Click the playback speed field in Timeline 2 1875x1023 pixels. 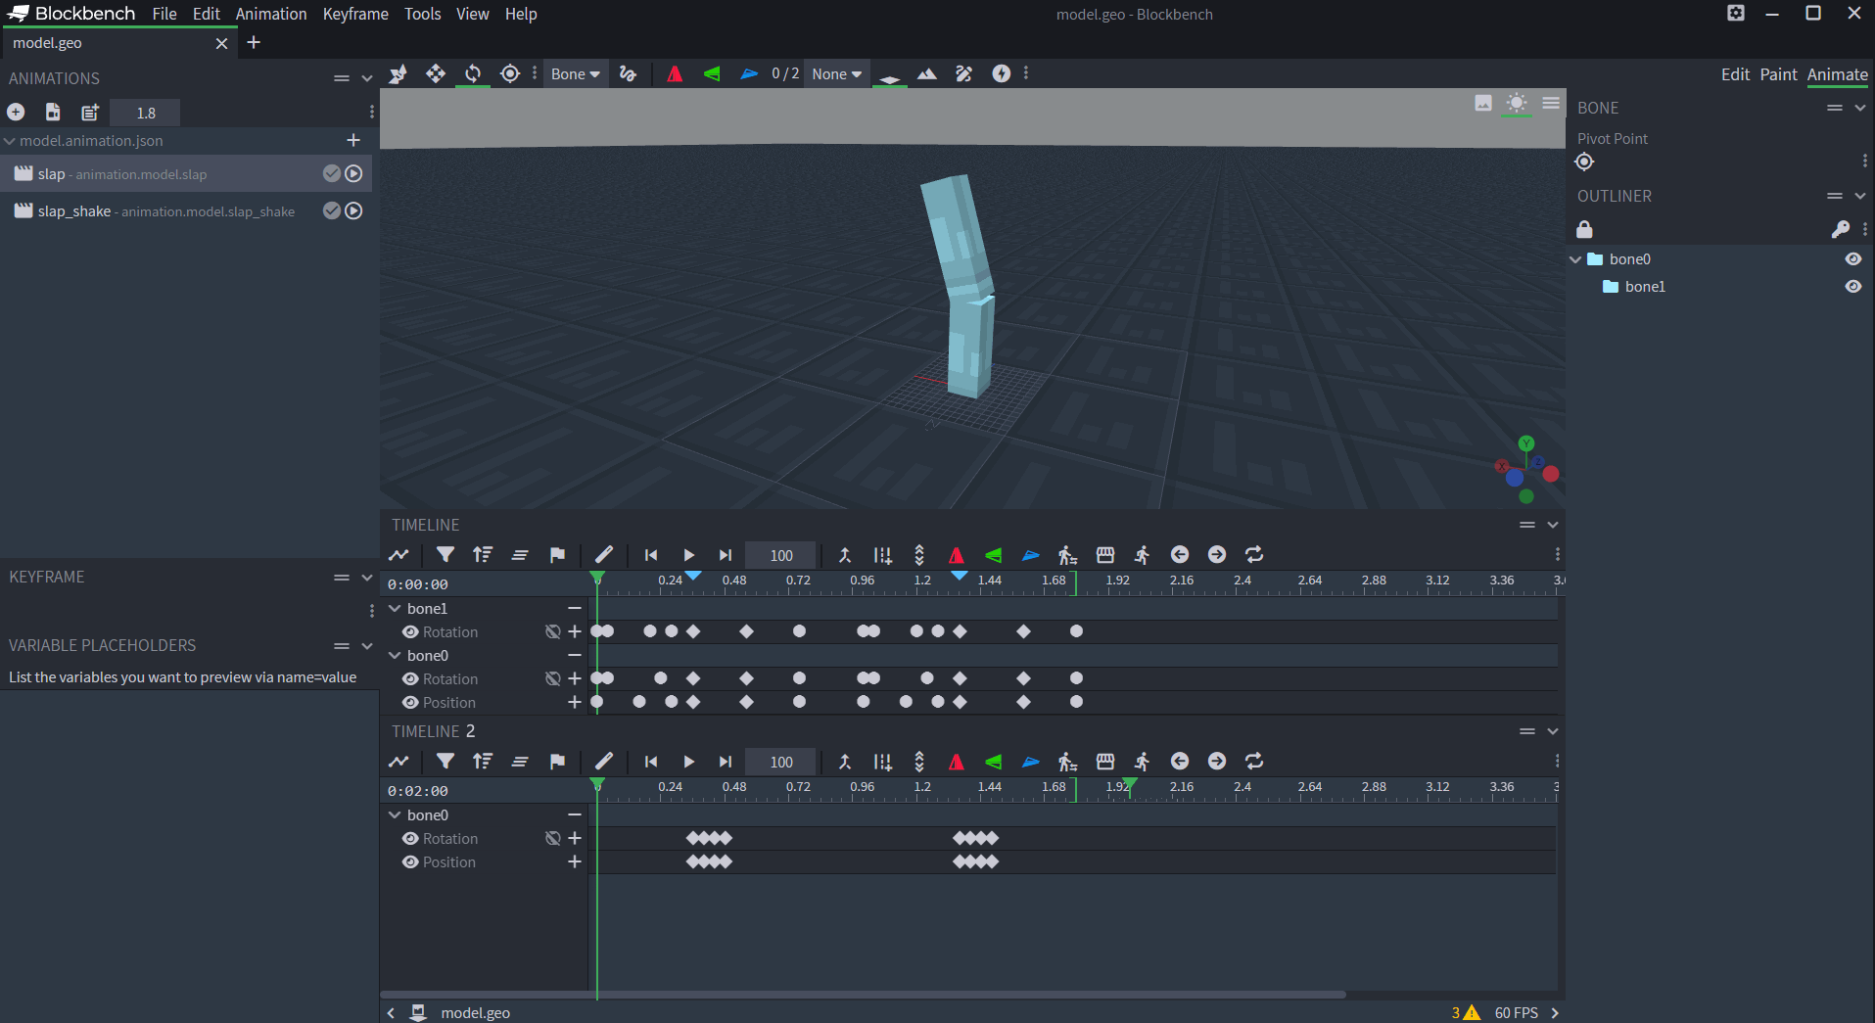780,762
